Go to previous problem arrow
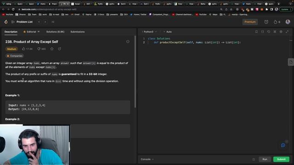The width and height of the screenshot is (294, 165). coord(39,22)
